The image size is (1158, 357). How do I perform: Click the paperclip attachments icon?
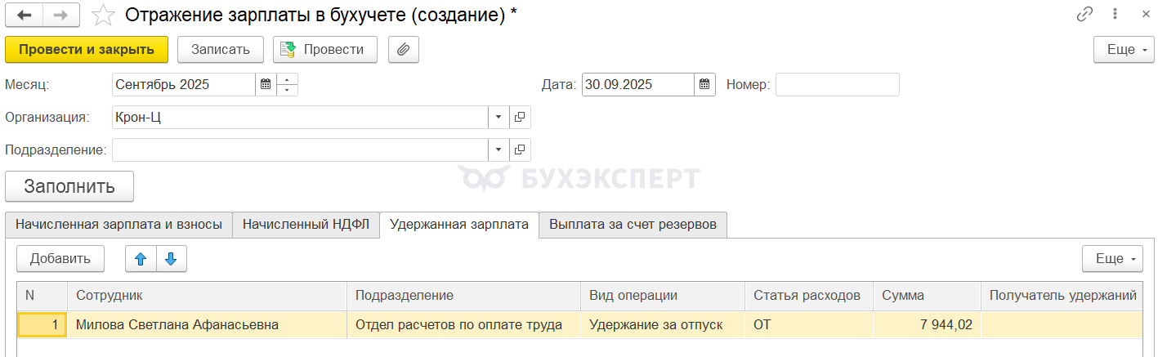click(403, 50)
